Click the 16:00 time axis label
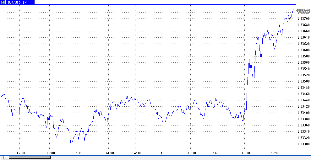 coord(217,153)
